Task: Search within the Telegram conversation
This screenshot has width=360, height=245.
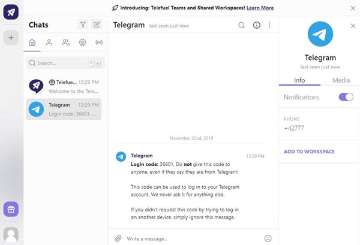Action: (242, 25)
